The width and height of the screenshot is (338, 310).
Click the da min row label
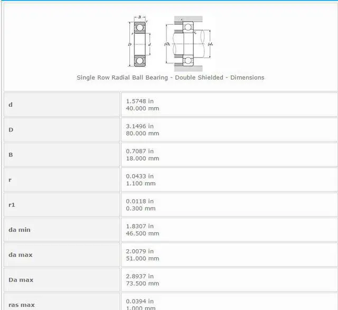click(x=62, y=230)
